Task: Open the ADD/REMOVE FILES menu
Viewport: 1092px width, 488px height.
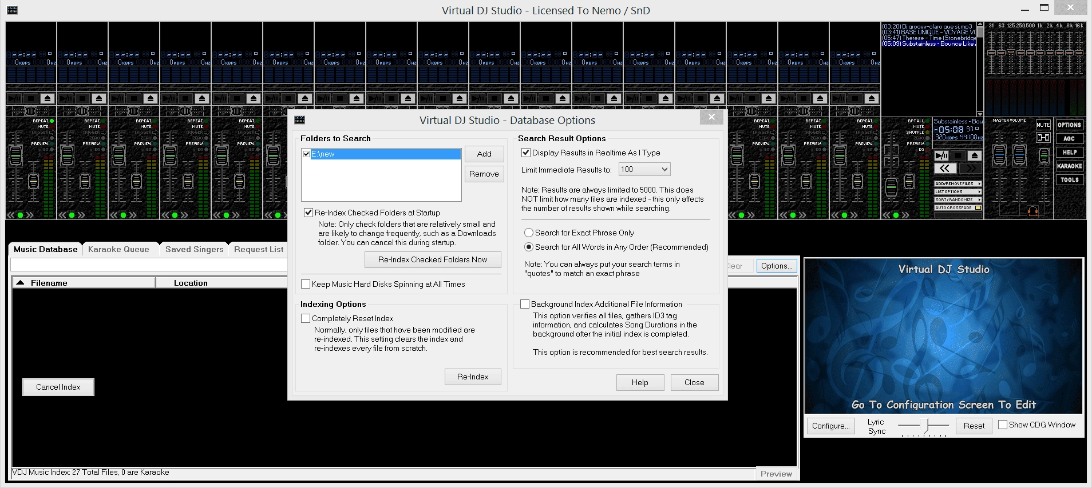Action: (x=958, y=183)
